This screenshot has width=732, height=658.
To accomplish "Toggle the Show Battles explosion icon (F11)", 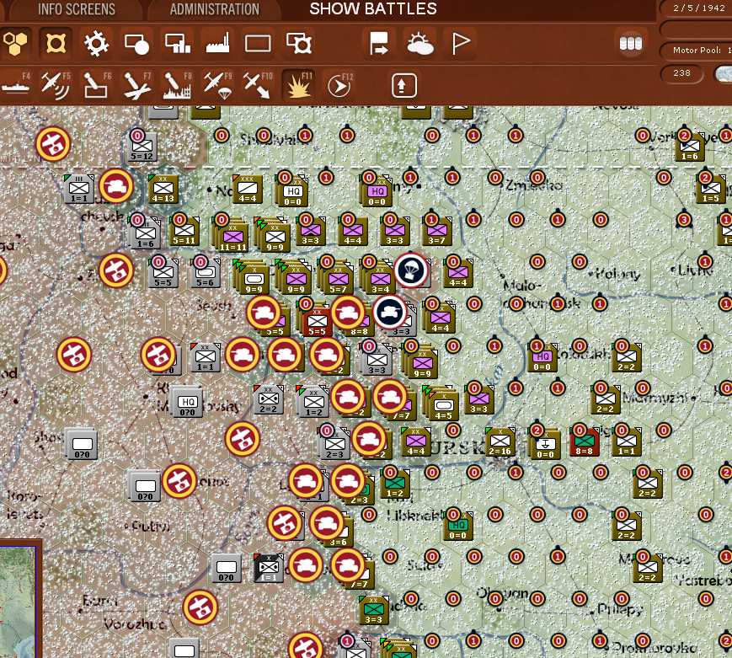I will (297, 84).
